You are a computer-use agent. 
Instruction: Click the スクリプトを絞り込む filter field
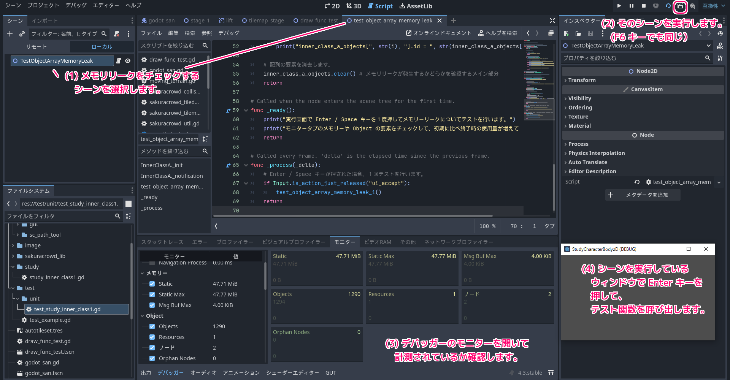[170, 46]
